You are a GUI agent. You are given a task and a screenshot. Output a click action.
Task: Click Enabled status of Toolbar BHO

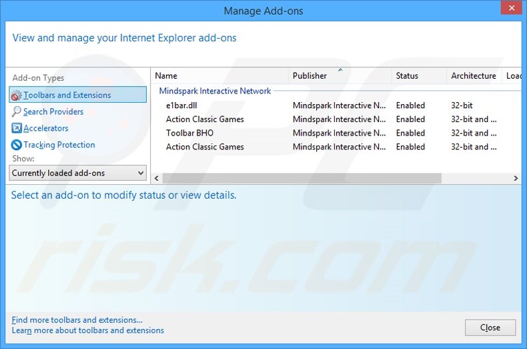[x=410, y=133]
